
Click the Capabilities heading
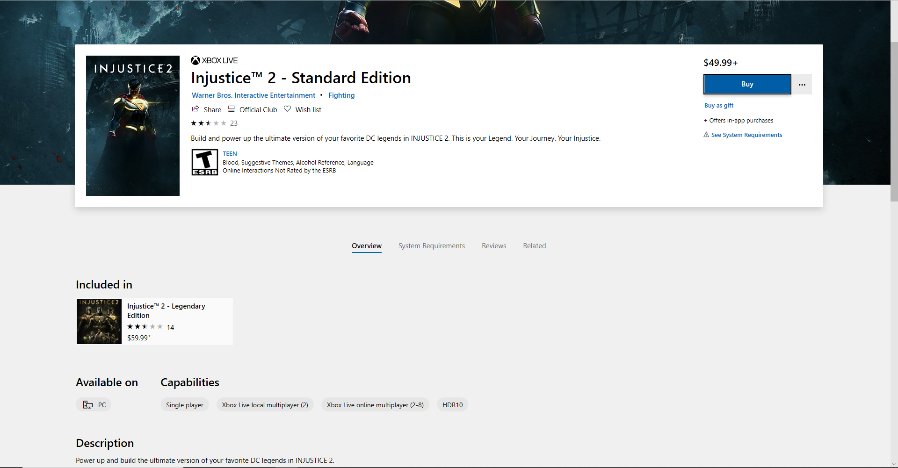190,382
